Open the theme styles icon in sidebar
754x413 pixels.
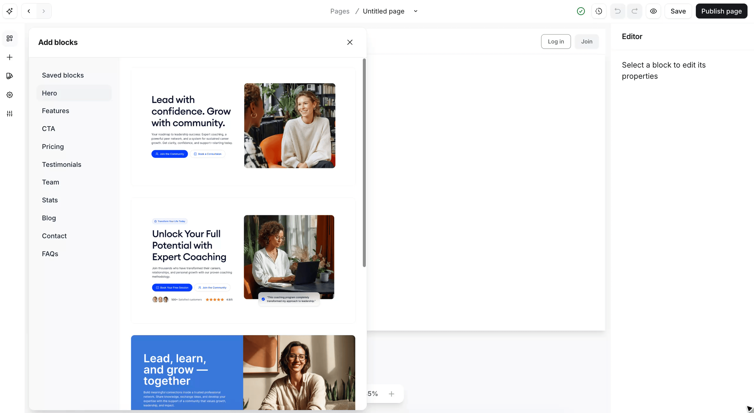10,76
